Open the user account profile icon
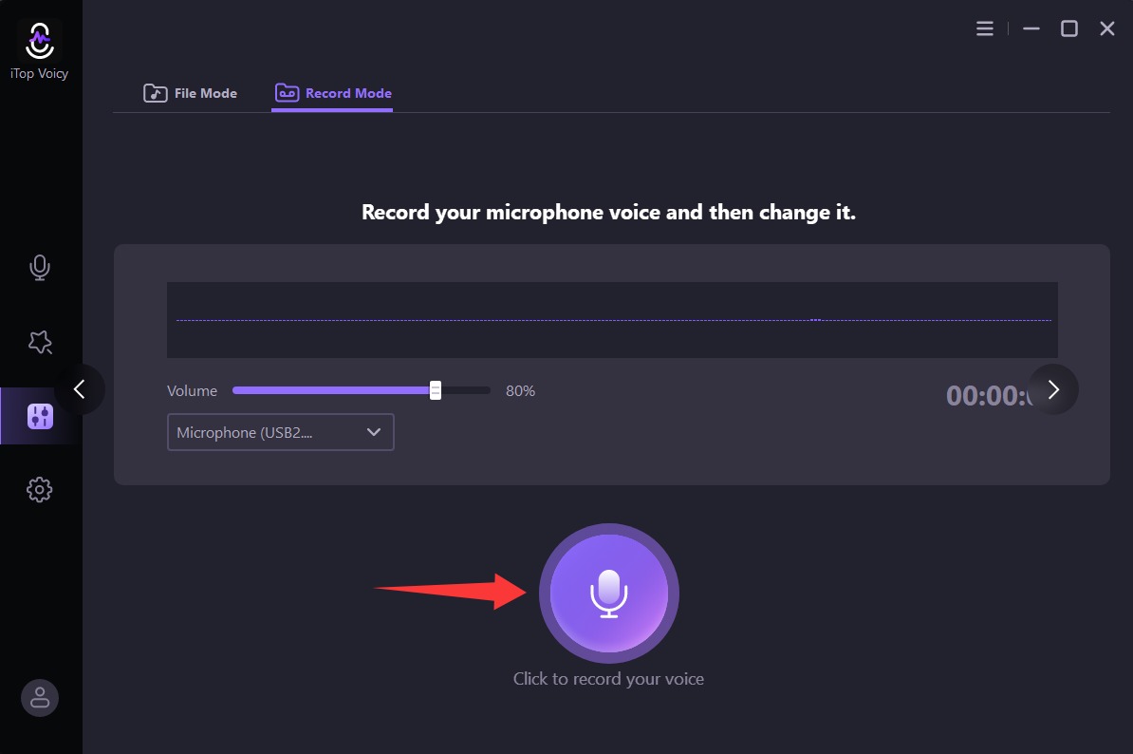Screen dimensions: 1133x754 (x=40, y=698)
